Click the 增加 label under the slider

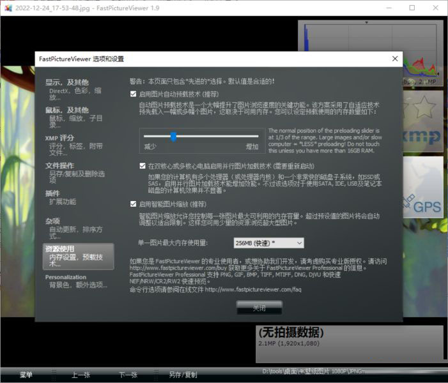(252, 147)
